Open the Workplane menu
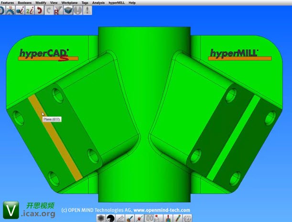Screen dimensions: 292x222 pyautogui.click(x=69, y=3)
